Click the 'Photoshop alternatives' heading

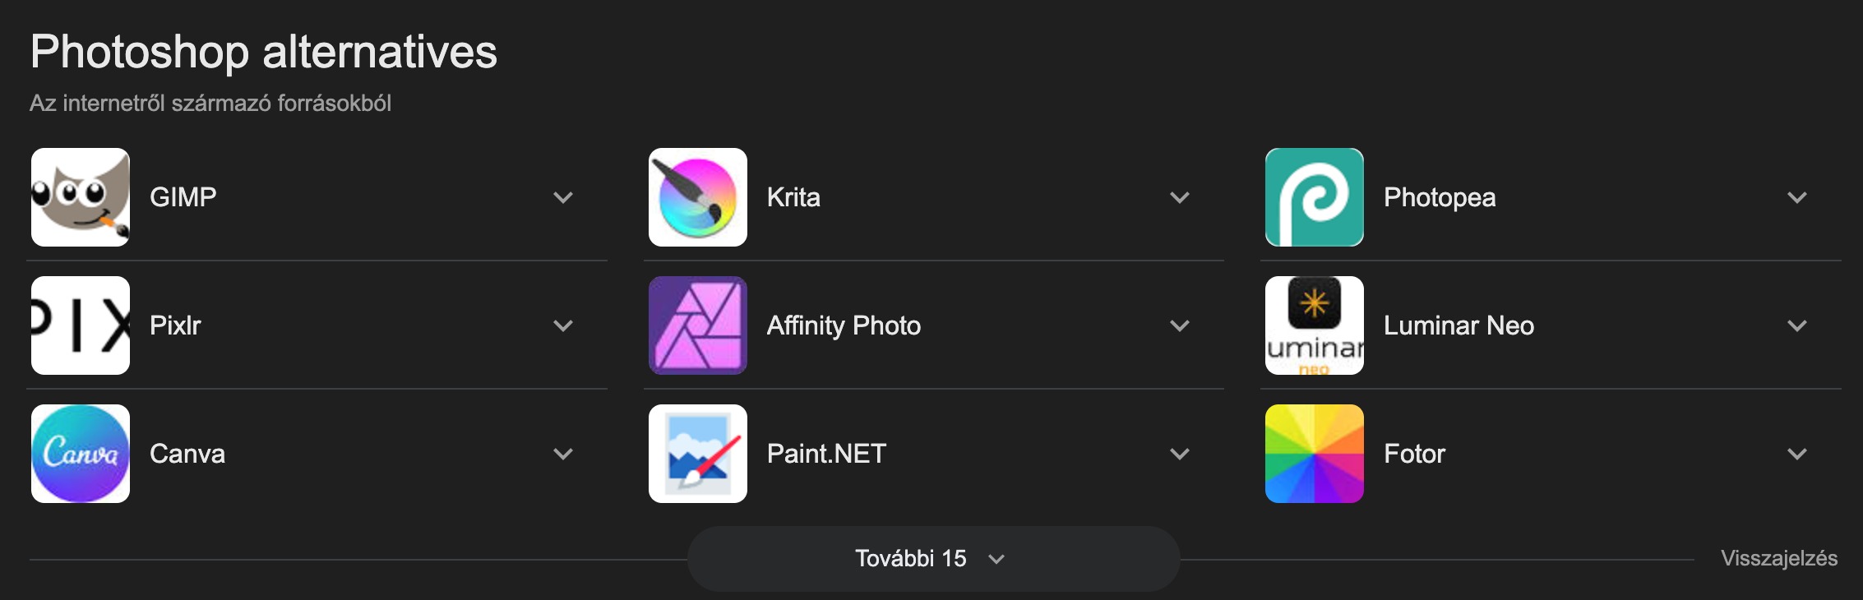click(x=263, y=53)
